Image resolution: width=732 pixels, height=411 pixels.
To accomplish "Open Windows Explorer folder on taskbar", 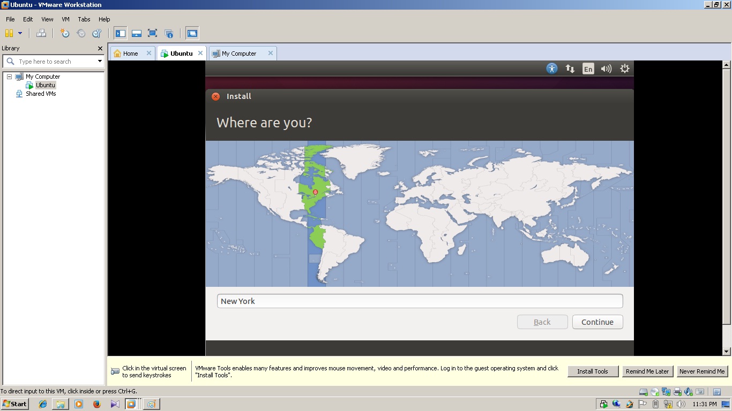I will tap(61, 404).
